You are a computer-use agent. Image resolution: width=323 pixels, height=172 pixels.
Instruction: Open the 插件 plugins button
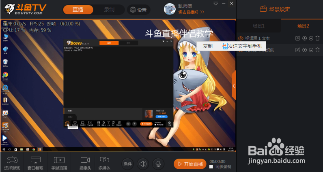[127, 164]
